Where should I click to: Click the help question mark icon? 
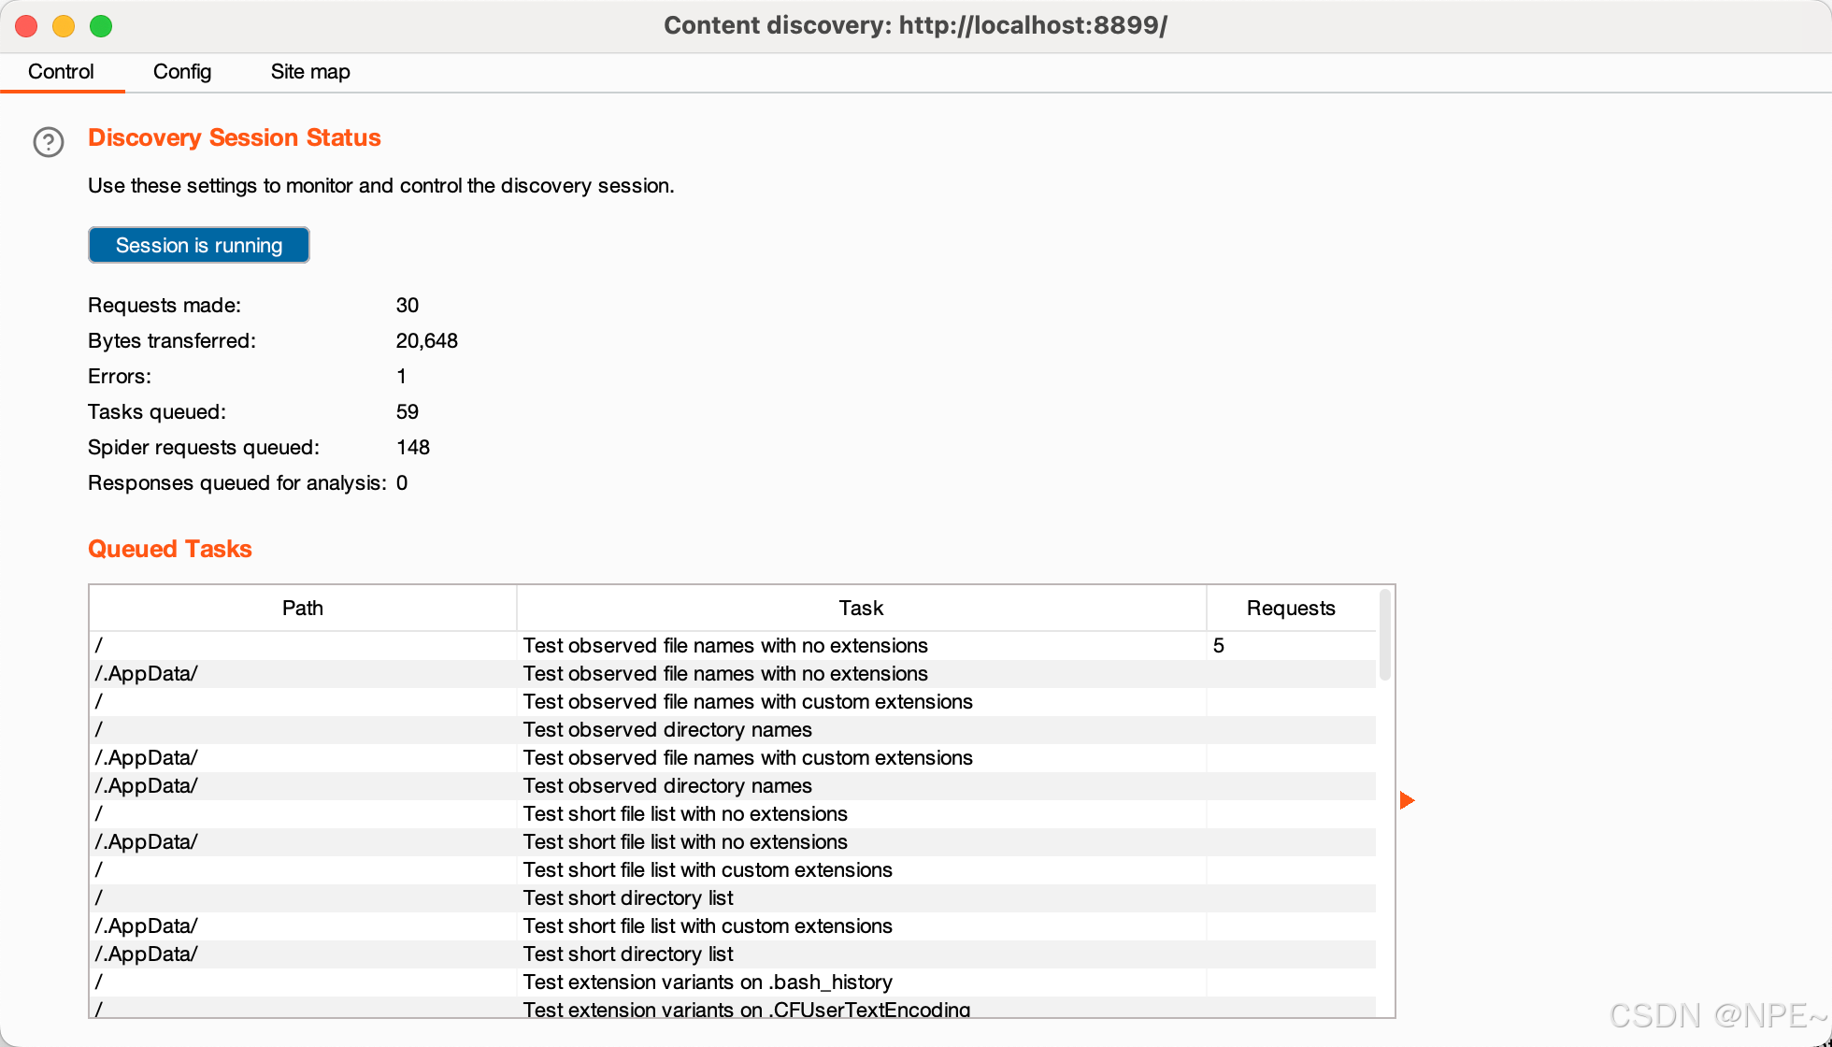pos(49,142)
